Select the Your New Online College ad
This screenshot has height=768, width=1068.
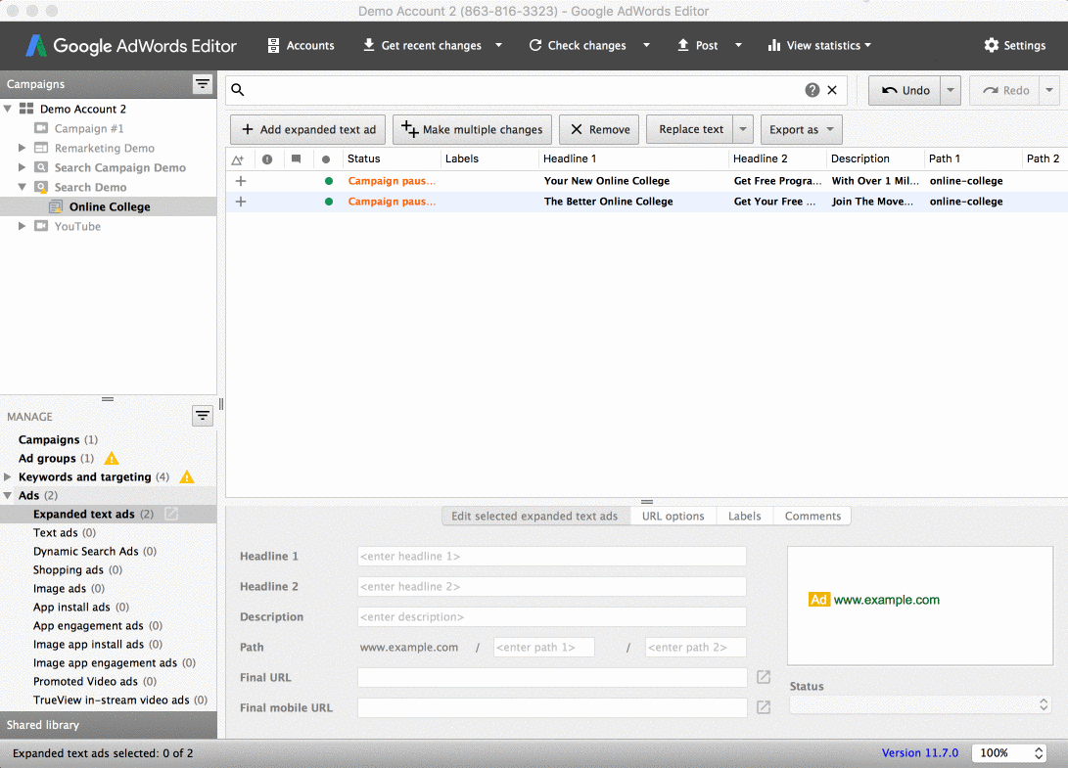pyautogui.click(x=646, y=181)
